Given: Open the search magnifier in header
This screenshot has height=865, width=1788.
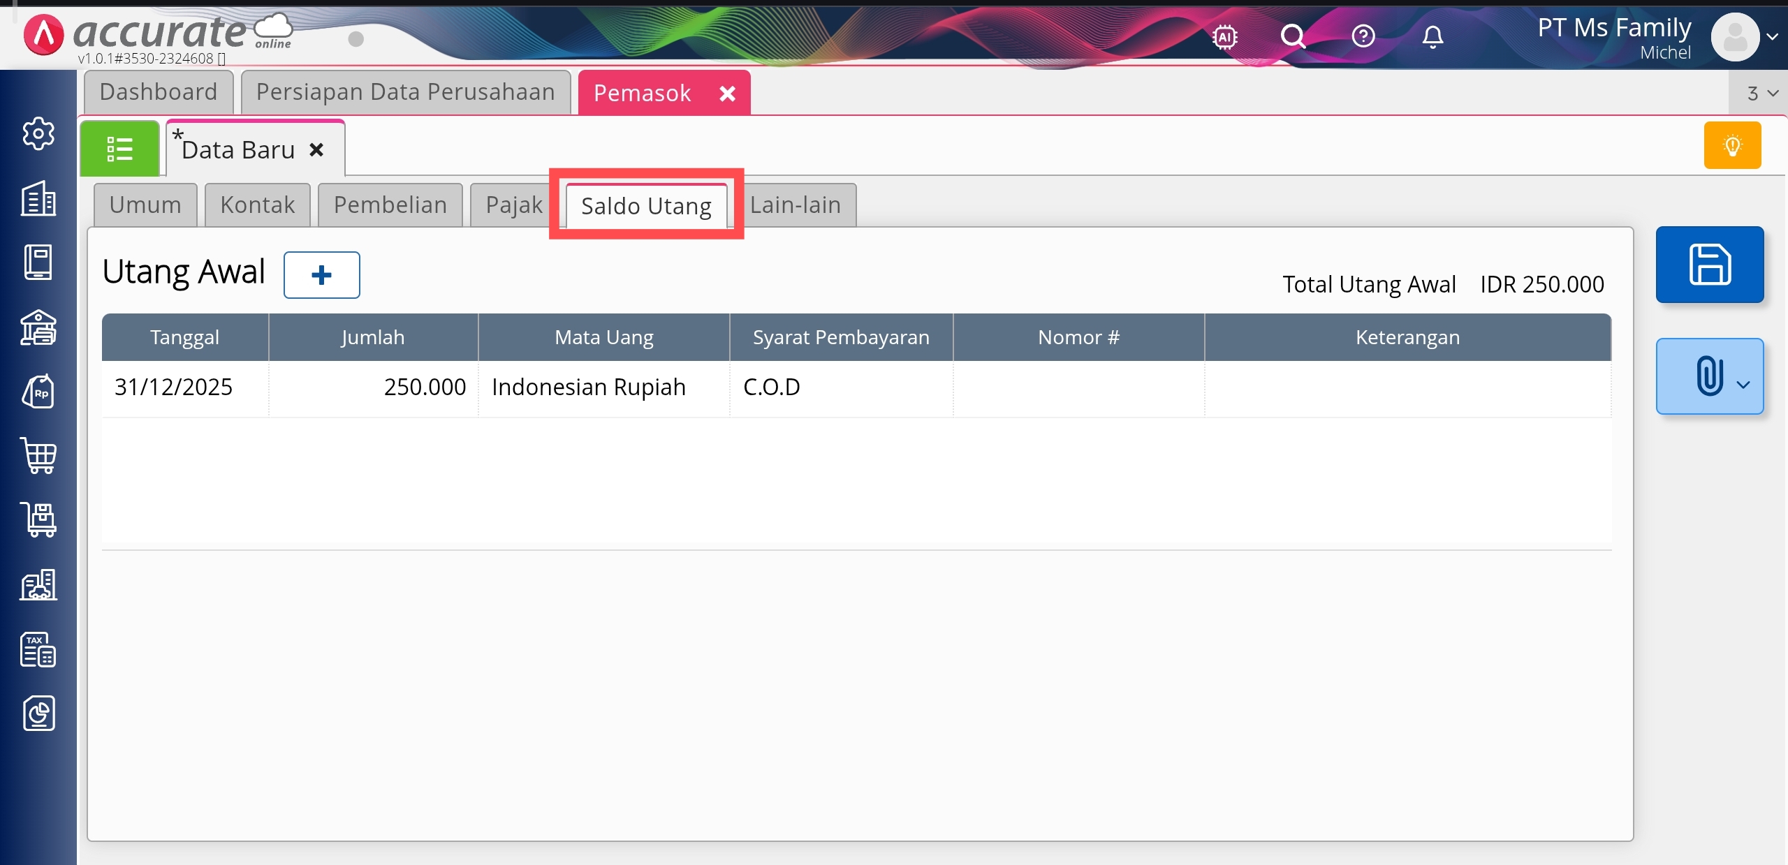Looking at the screenshot, I should (1293, 36).
